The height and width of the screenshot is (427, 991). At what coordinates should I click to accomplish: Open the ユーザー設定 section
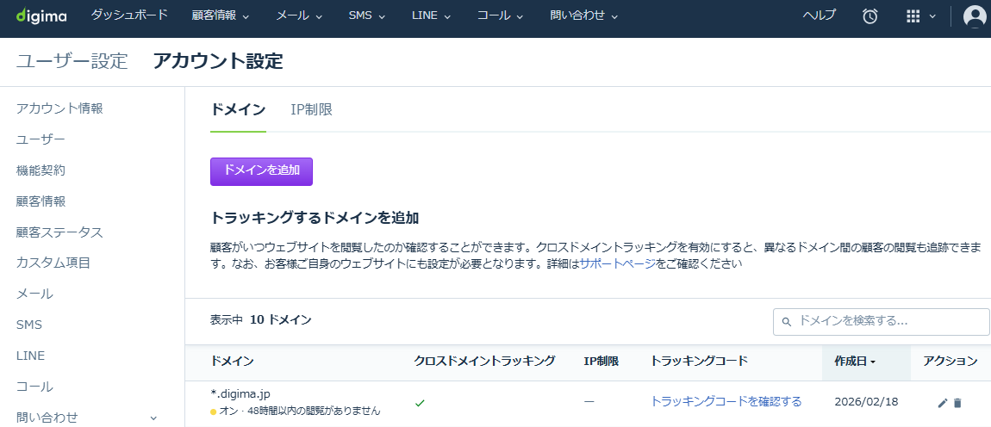72,61
